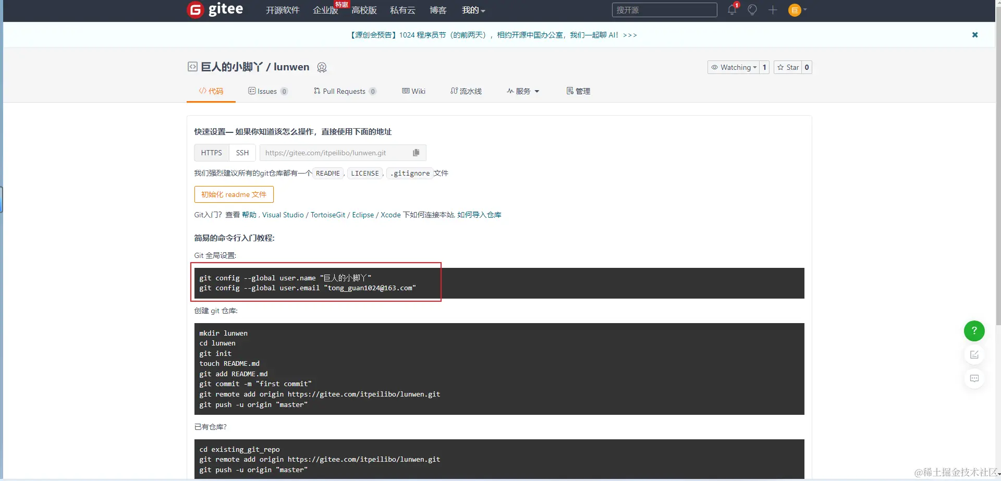Click the repository badge icon beside lunwen
1001x481 pixels.
click(x=322, y=67)
